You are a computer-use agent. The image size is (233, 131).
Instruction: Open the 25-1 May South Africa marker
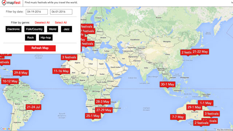(x=93, y=116)
